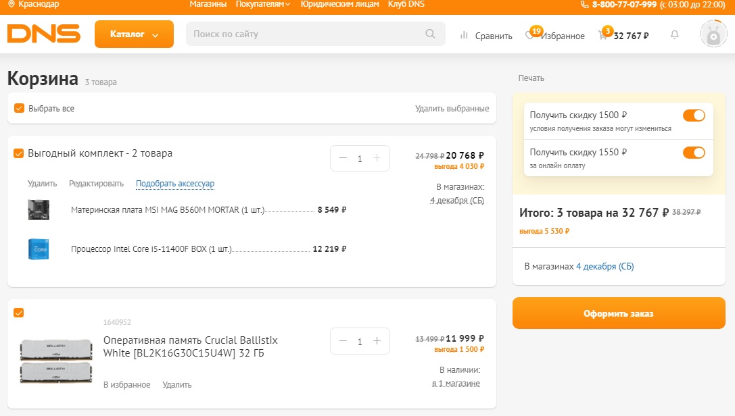The height and width of the screenshot is (416, 735).
Task: Open the user profile avatar
Action: (x=713, y=34)
